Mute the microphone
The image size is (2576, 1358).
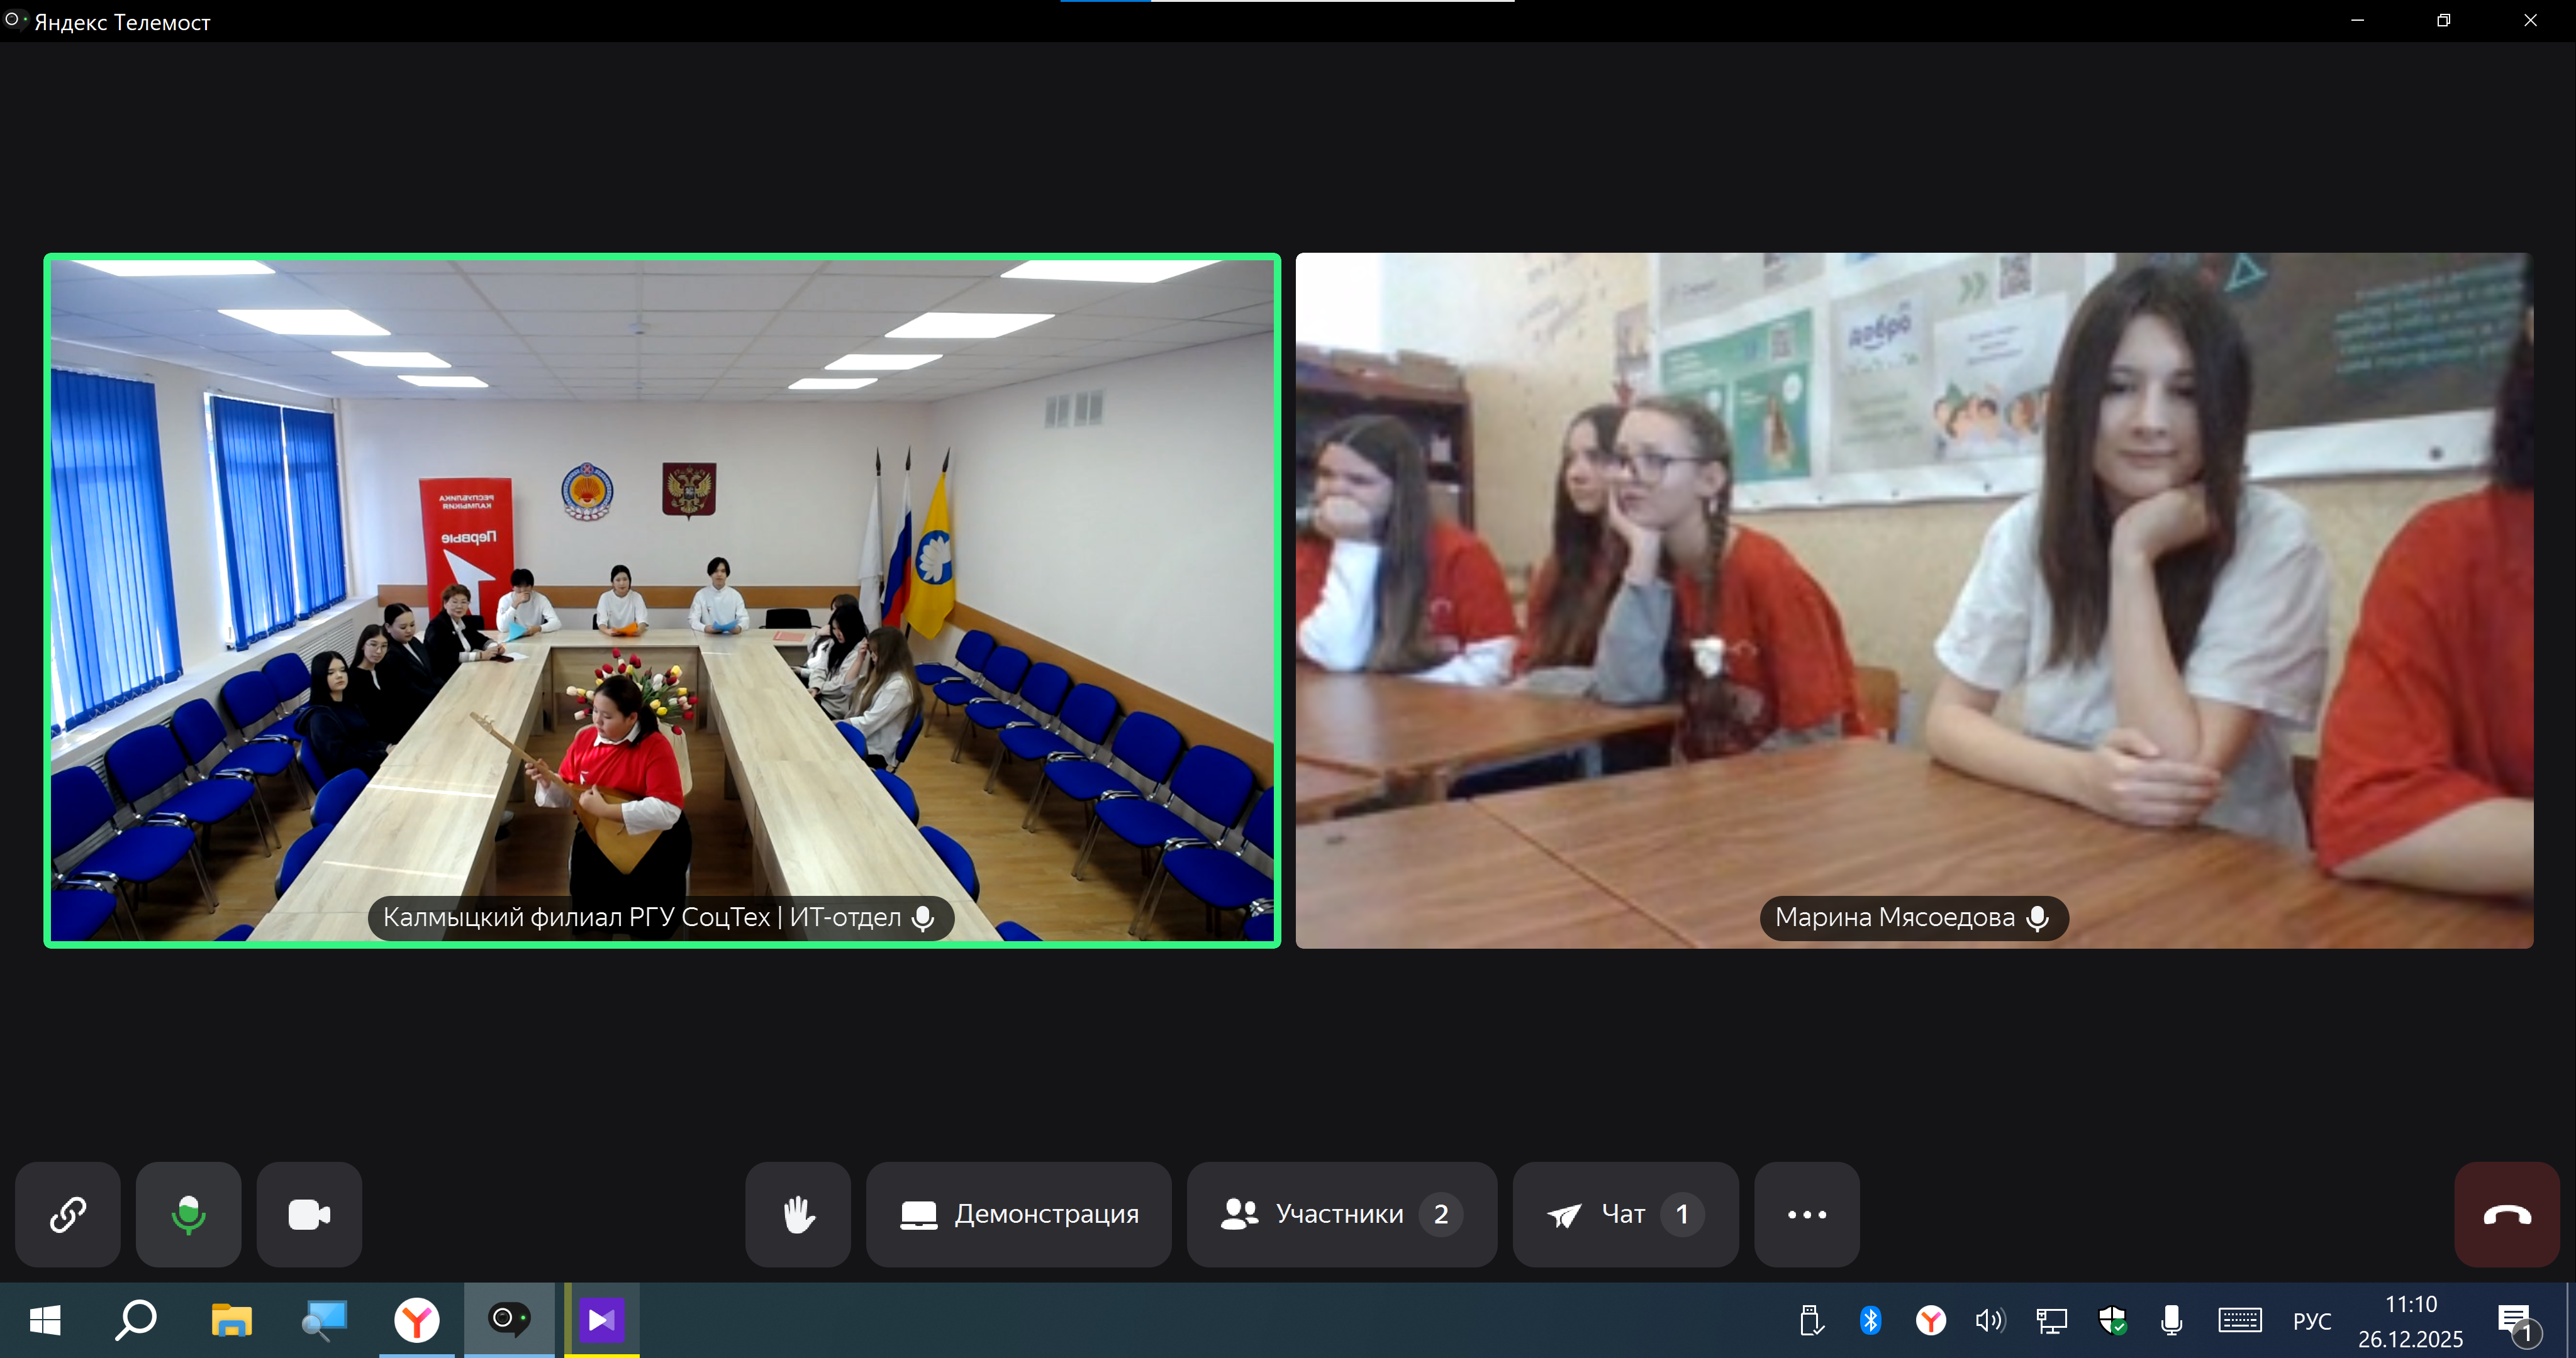point(188,1214)
